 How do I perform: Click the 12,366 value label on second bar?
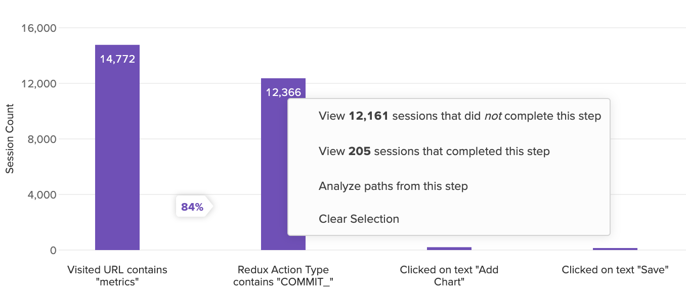coord(283,92)
